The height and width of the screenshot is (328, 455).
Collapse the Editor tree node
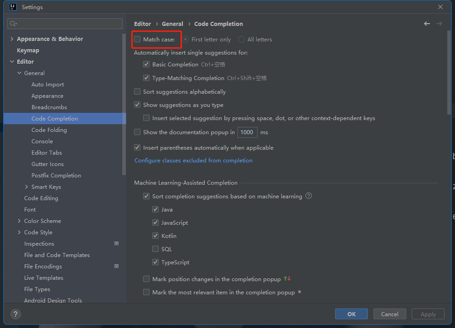(x=12, y=61)
